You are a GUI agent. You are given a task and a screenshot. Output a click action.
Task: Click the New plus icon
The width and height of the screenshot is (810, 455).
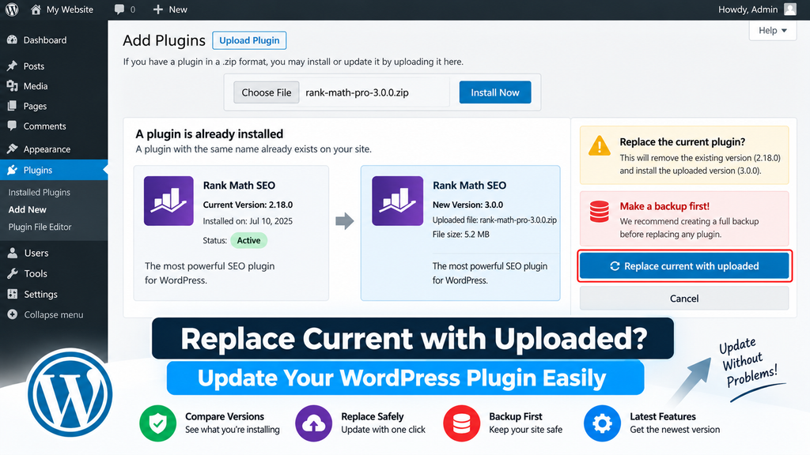(x=158, y=9)
